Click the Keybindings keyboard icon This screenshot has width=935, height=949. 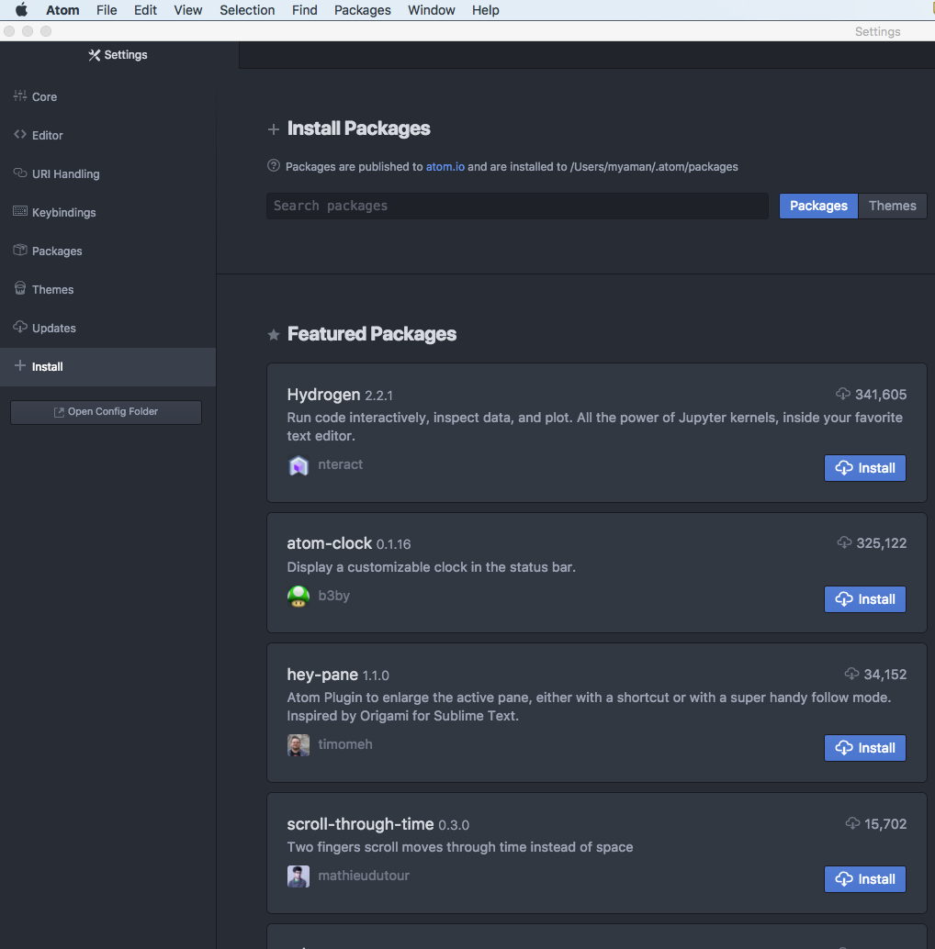click(x=19, y=212)
